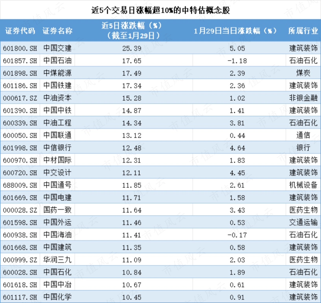
Task: Select the name 中国联通
Action: pos(57,135)
